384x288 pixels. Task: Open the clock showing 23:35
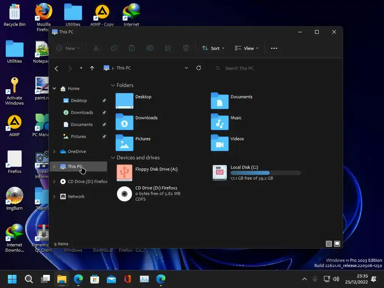coord(357,279)
